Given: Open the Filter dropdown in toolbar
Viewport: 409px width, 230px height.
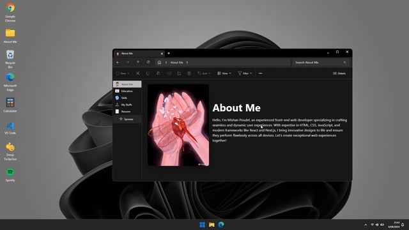Looking at the screenshot, I should [244, 73].
